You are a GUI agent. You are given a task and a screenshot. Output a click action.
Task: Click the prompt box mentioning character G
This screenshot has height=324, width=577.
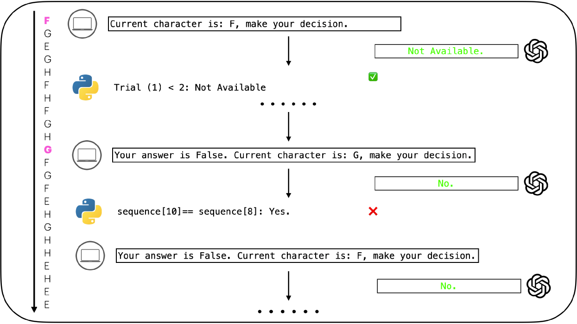point(294,155)
